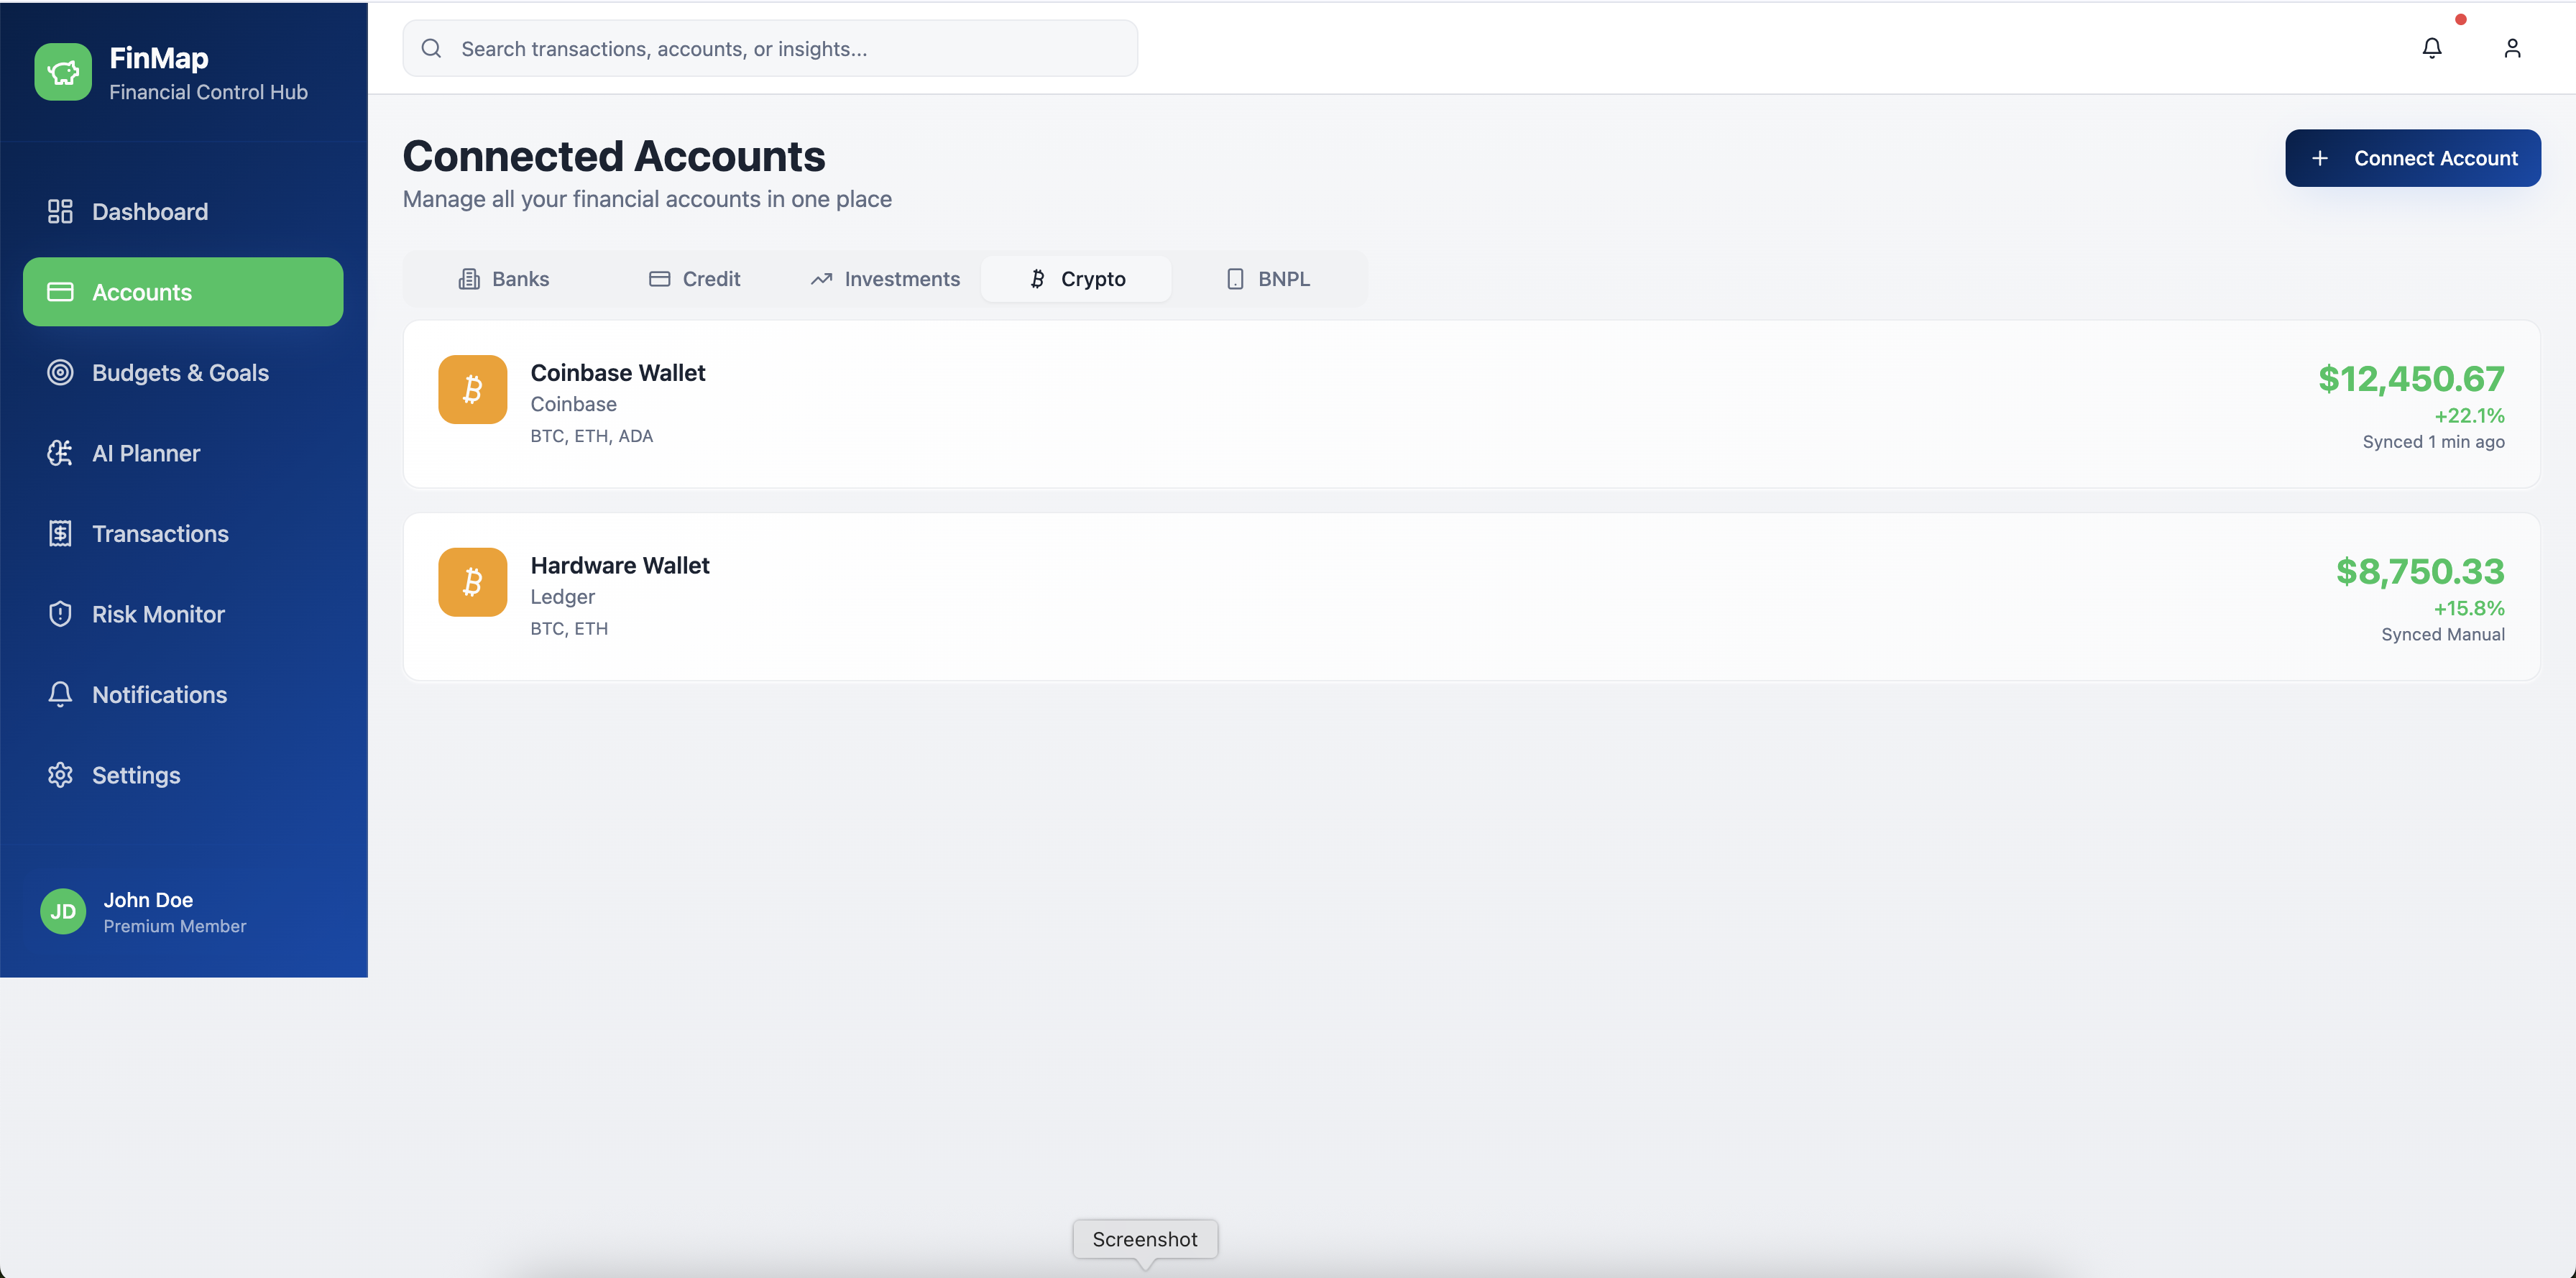The width and height of the screenshot is (2576, 1278).
Task: Select the Crypto tab
Action: (1076, 279)
